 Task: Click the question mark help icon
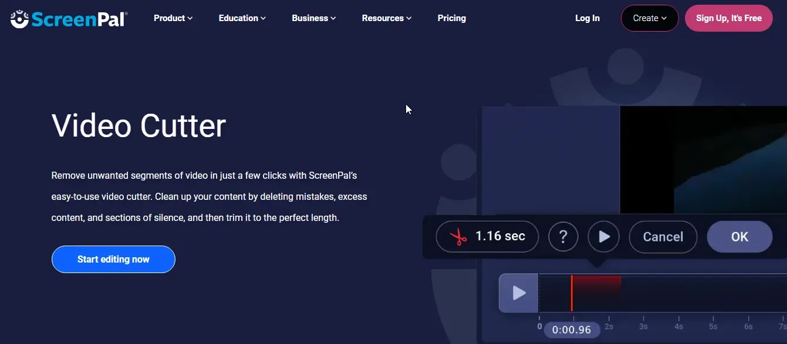pos(563,237)
